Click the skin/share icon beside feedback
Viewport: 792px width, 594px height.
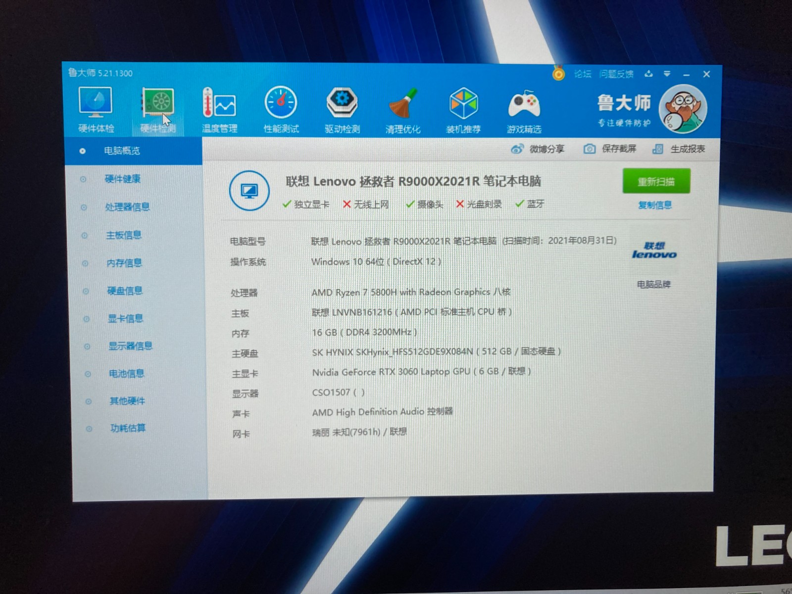pos(648,74)
